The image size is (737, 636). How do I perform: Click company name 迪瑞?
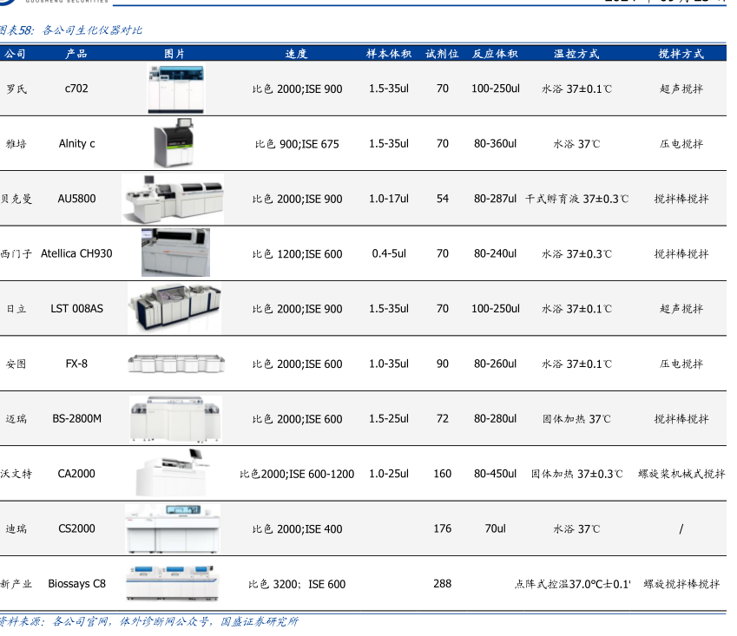16,529
